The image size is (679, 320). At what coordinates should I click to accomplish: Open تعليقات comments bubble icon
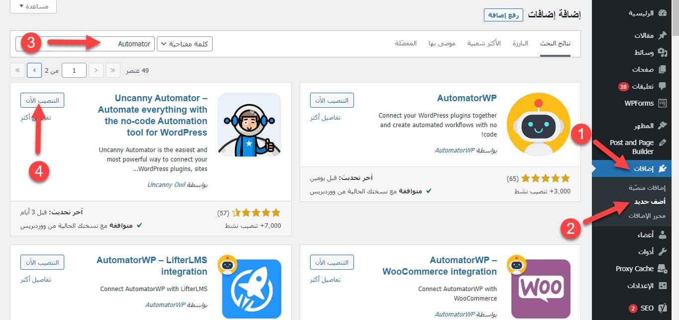pyautogui.click(x=662, y=86)
